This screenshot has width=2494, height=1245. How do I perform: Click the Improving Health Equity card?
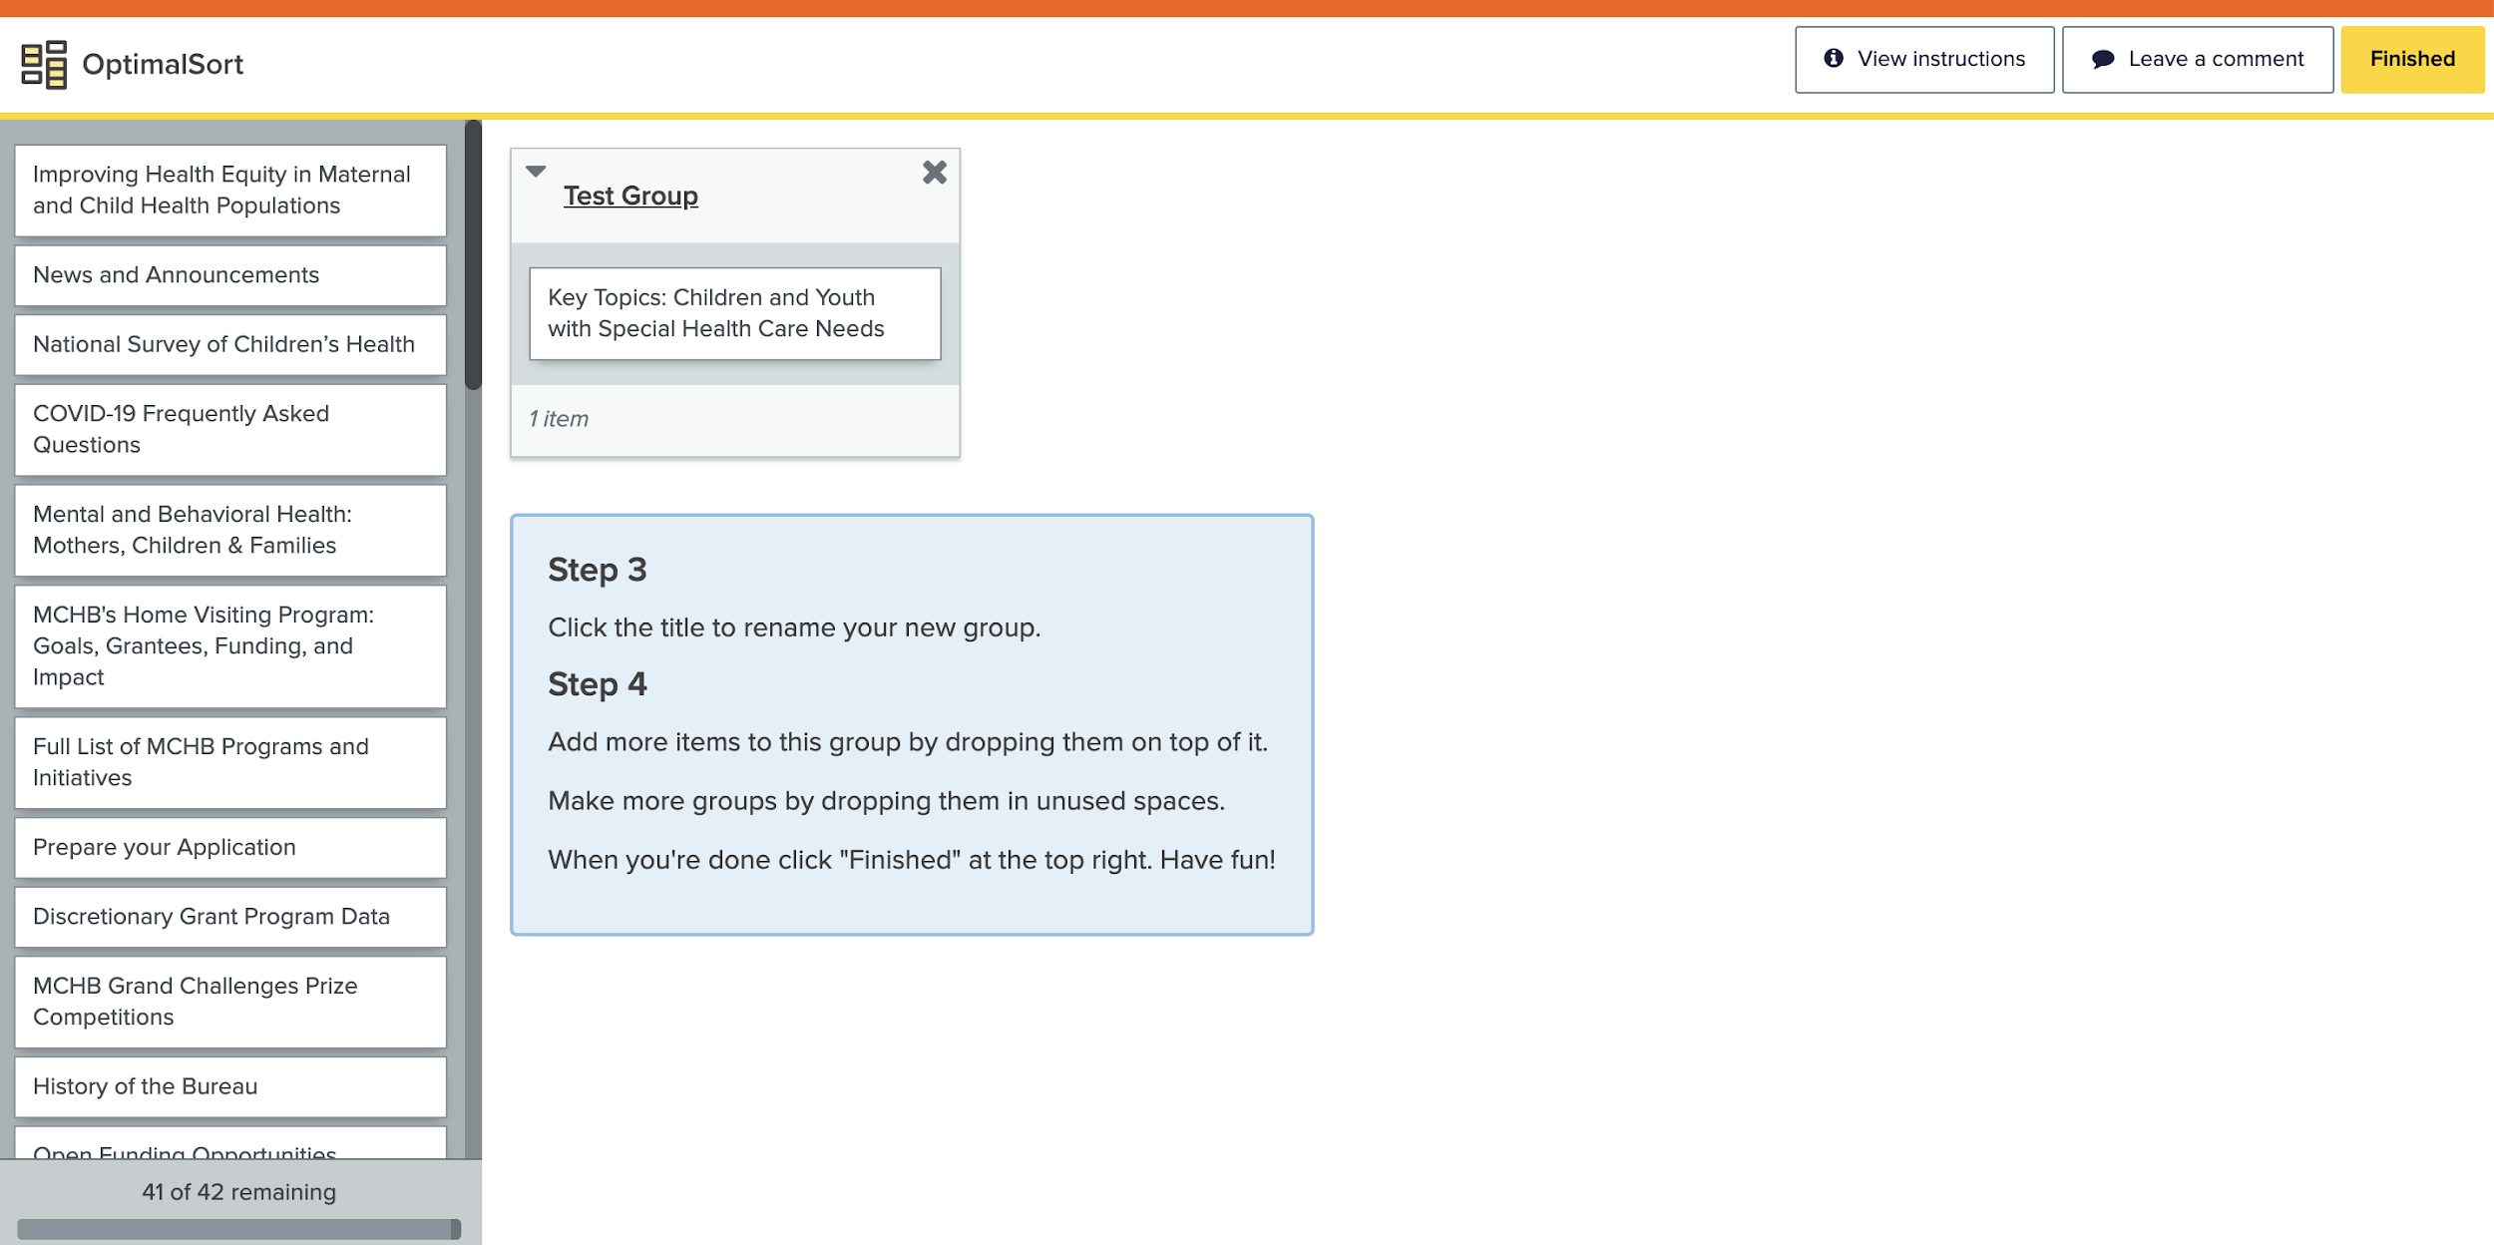[x=230, y=190]
